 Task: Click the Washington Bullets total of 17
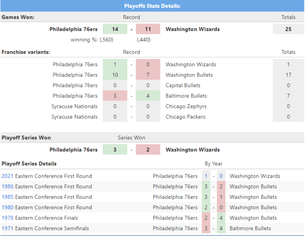click(x=288, y=75)
